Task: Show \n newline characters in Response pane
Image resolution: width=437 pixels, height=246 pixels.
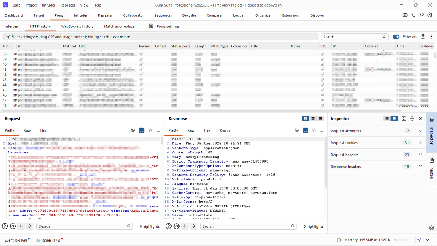Action: (x=314, y=130)
